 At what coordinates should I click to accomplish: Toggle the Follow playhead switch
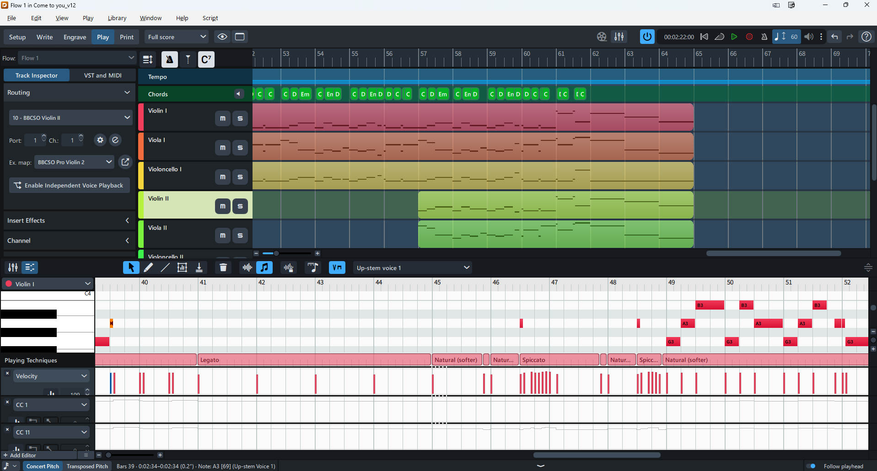(x=811, y=466)
